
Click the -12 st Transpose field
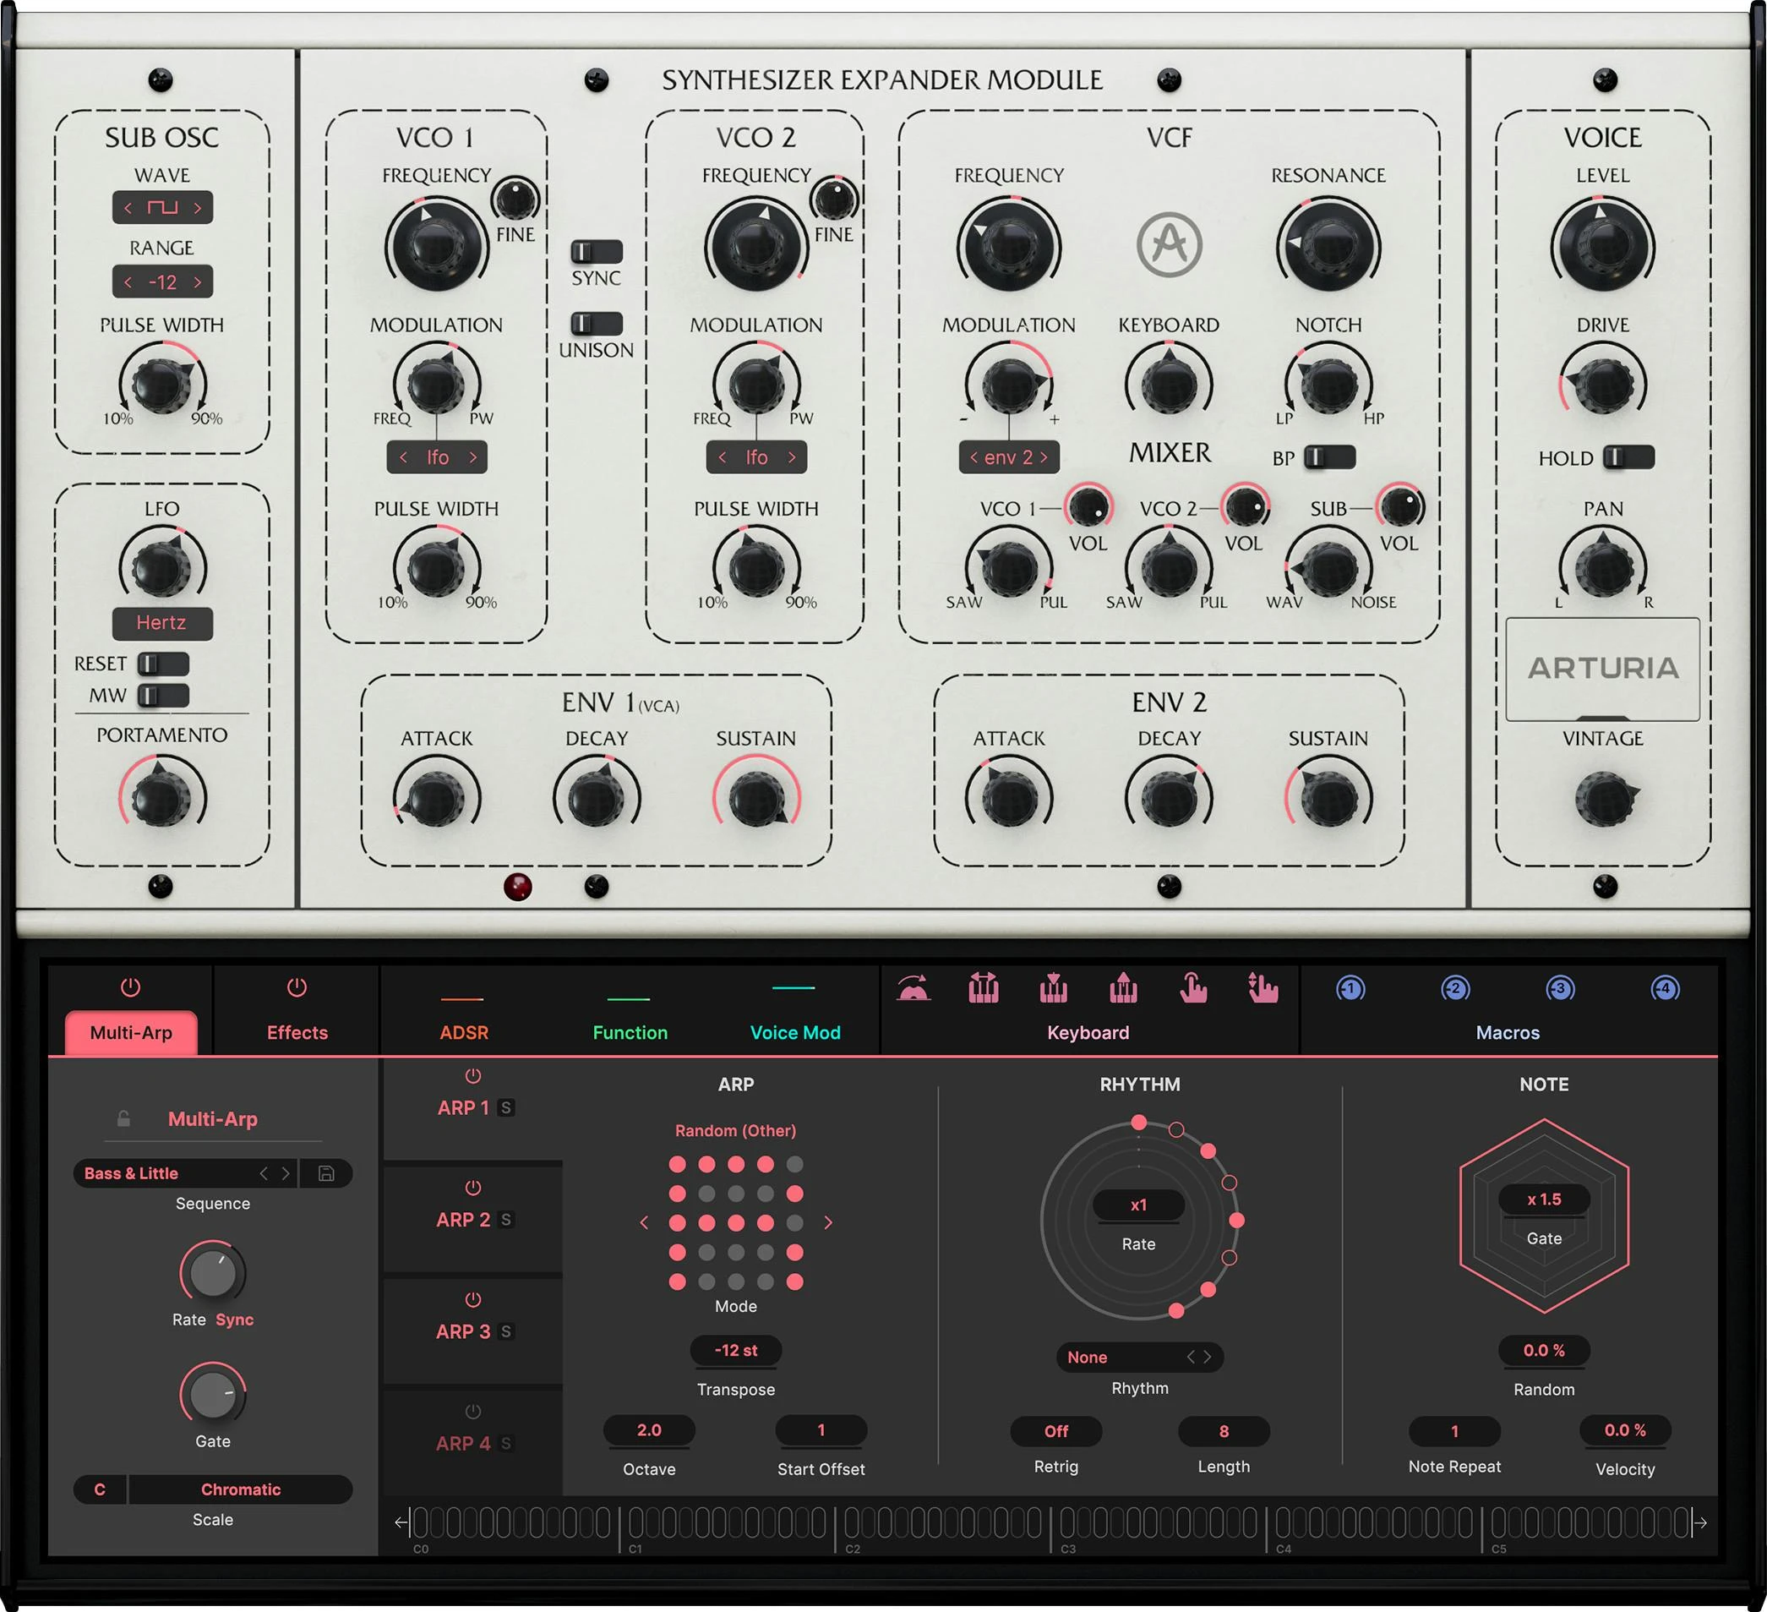coord(735,1350)
